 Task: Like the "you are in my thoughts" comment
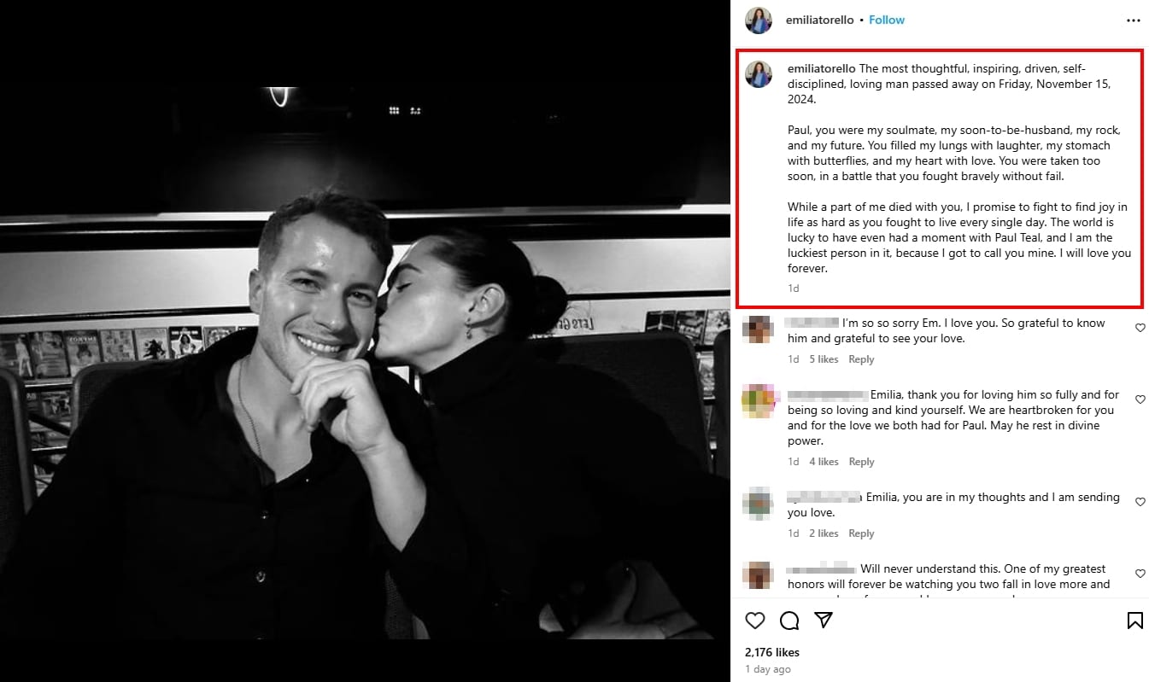tap(1140, 502)
